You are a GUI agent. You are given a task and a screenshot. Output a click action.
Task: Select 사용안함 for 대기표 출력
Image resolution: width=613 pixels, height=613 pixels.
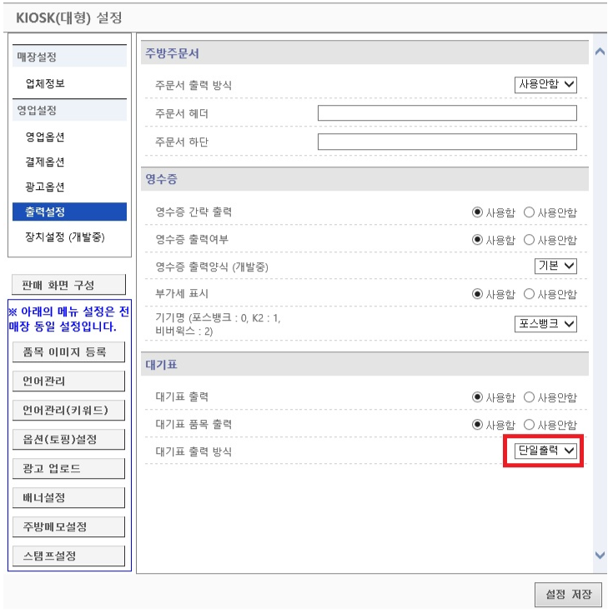click(529, 397)
